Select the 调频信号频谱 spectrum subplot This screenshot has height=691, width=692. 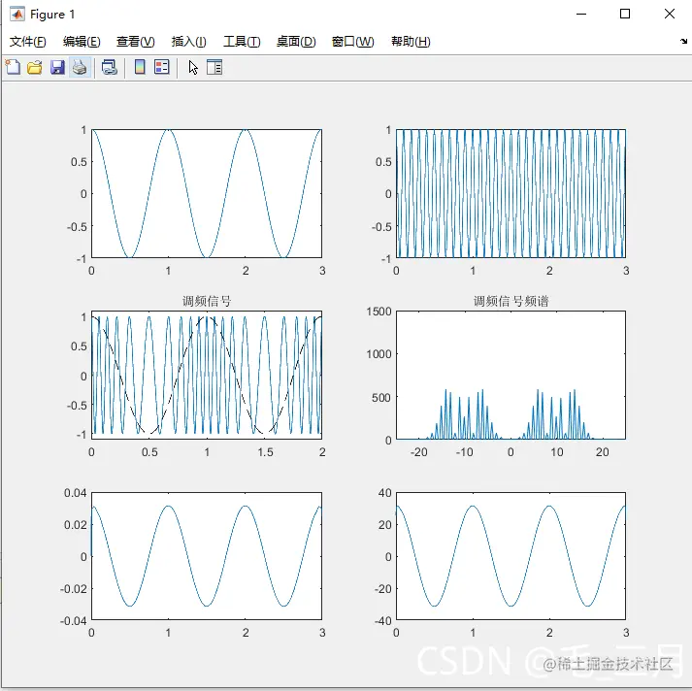coord(511,375)
